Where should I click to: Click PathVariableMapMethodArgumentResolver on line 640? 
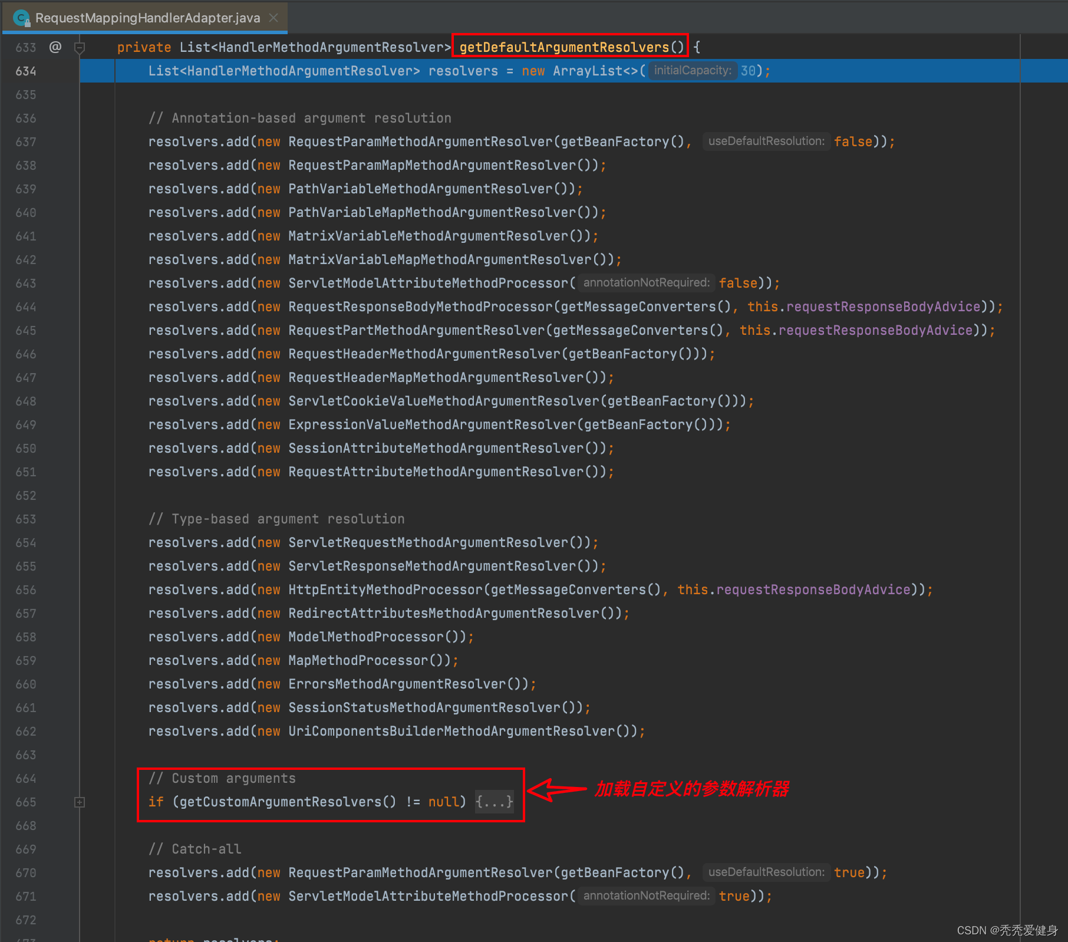click(432, 212)
